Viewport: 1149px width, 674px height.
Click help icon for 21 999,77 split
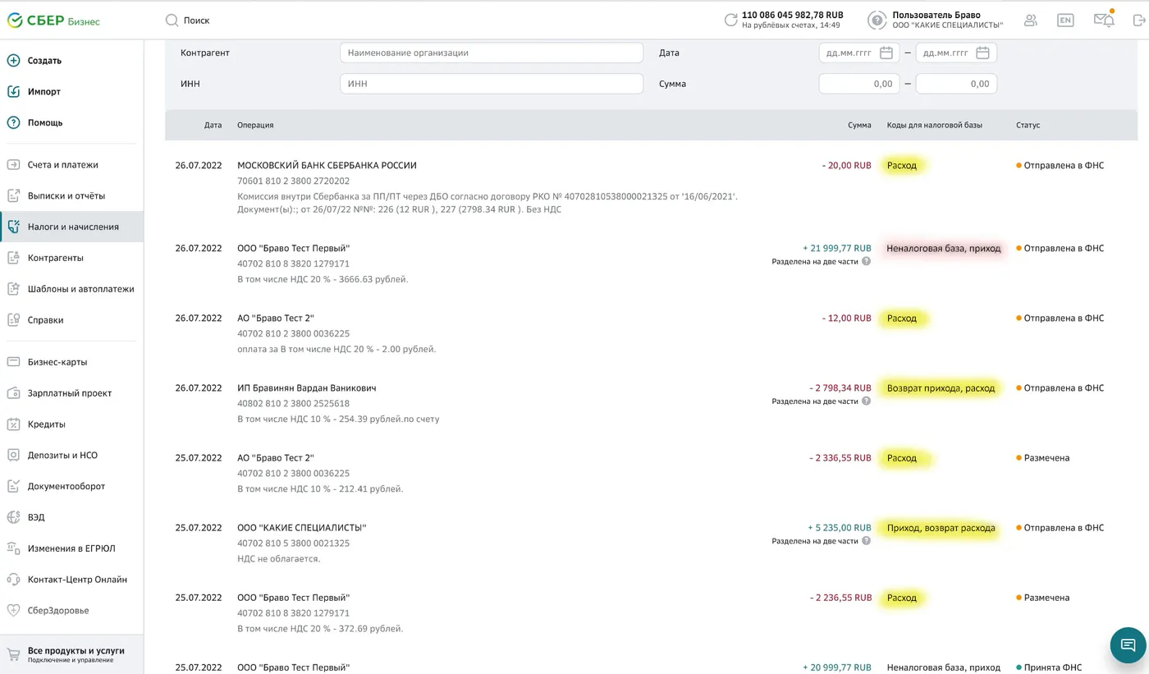tap(866, 262)
